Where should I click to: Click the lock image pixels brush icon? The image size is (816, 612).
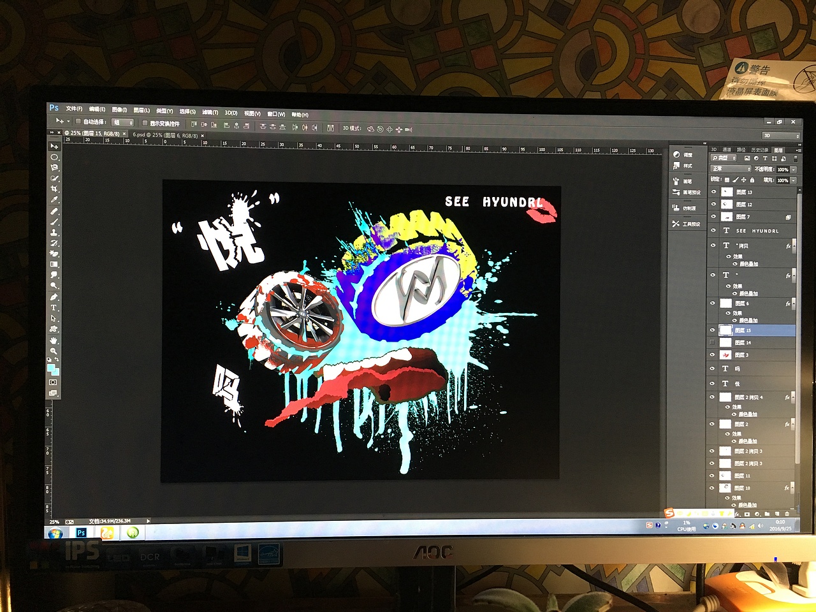click(x=734, y=180)
